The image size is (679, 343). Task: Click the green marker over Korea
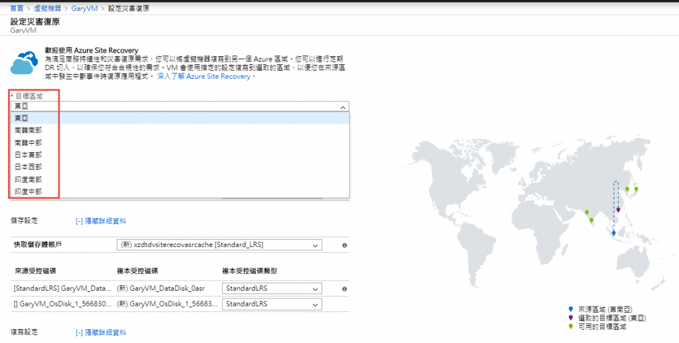point(627,189)
